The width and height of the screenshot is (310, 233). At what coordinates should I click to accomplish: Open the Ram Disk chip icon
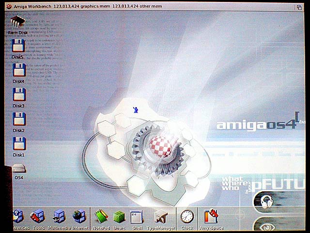pos(18,21)
